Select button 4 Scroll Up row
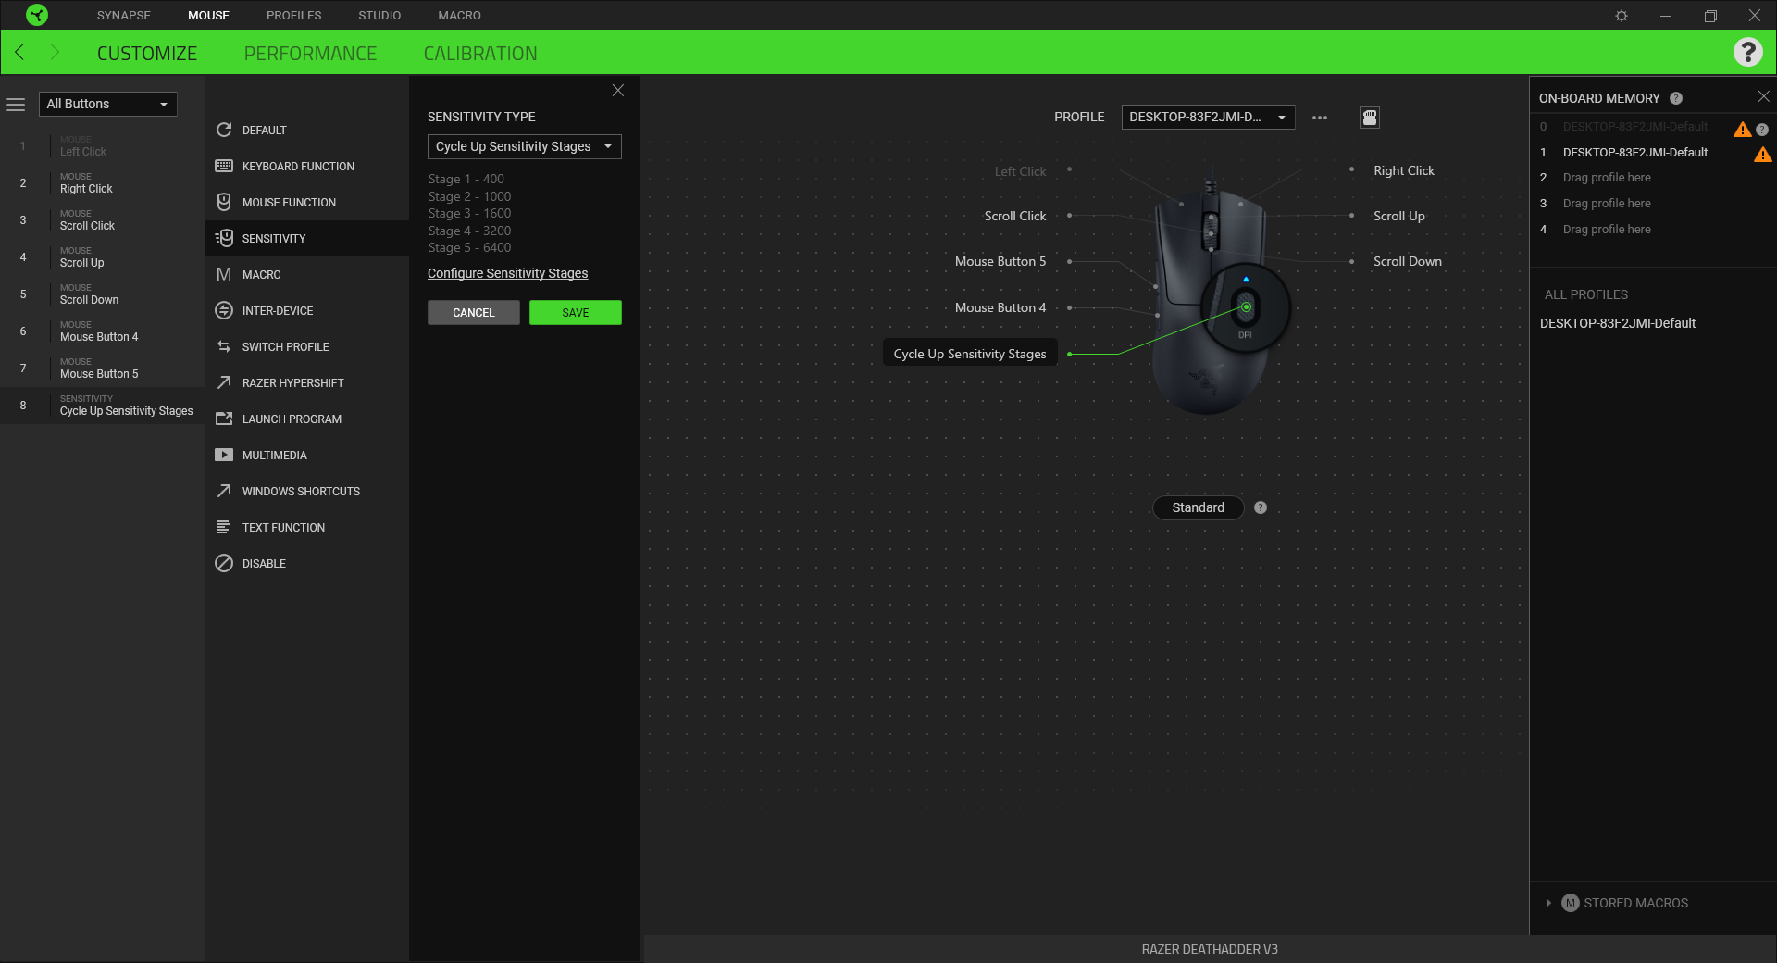 click(x=103, y=257)
